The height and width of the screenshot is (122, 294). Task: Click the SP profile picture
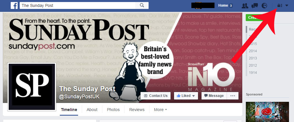(32, 87)
